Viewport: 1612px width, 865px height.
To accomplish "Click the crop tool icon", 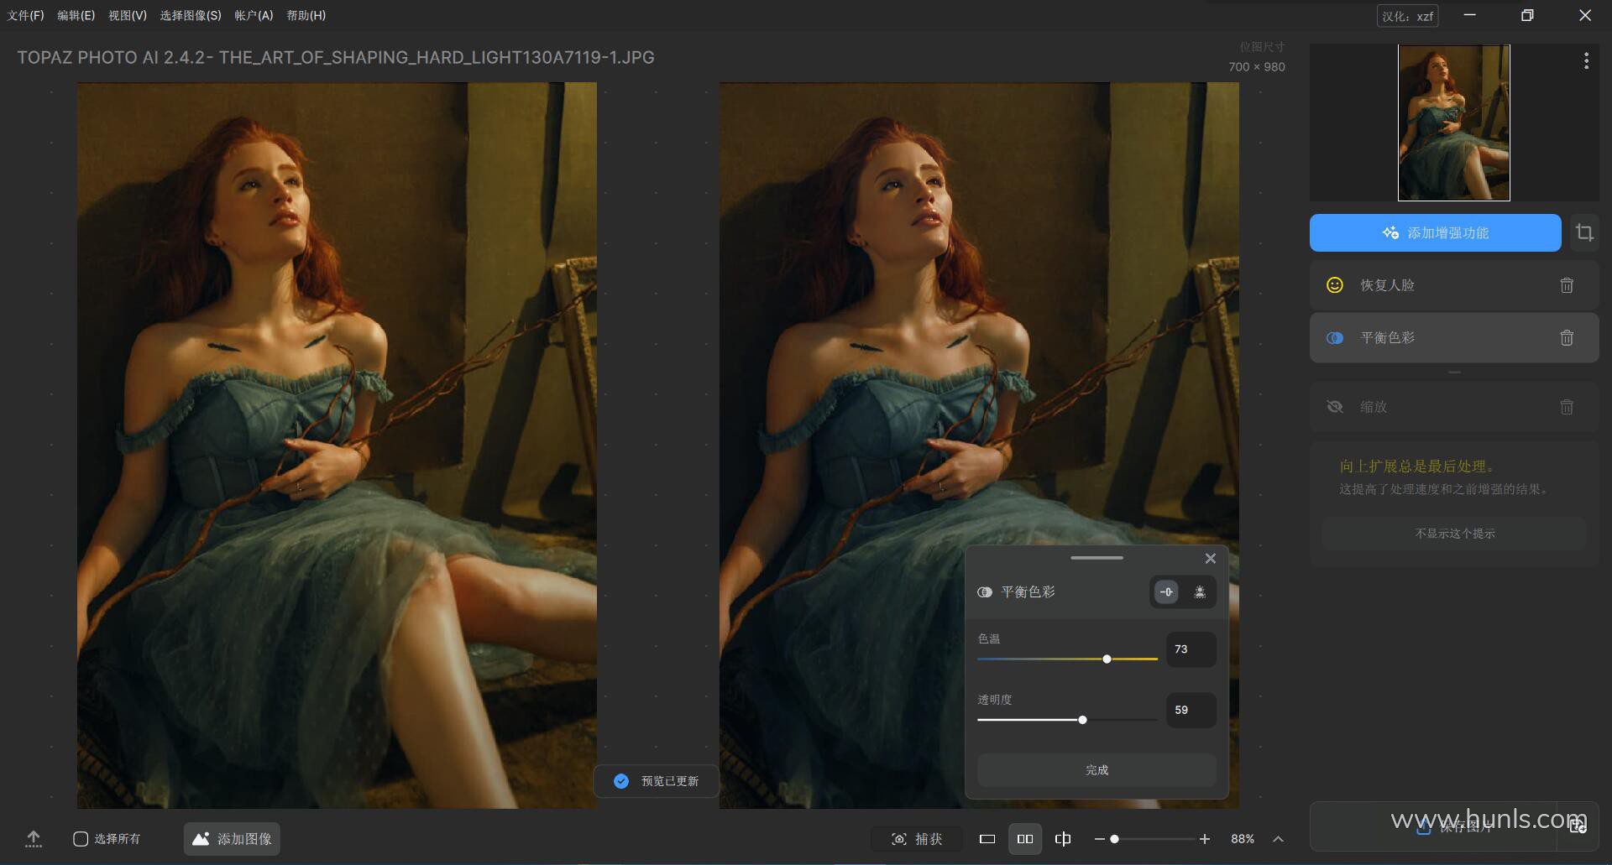I will click(1584, 233).
